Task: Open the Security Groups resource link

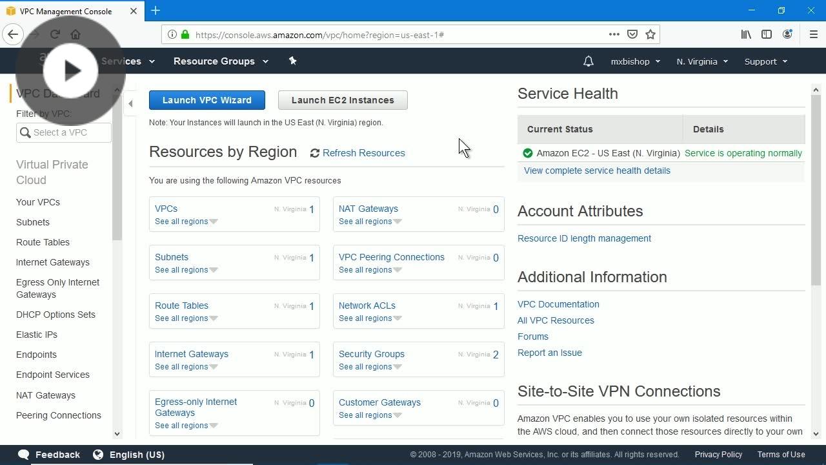Action: (372, 354)
